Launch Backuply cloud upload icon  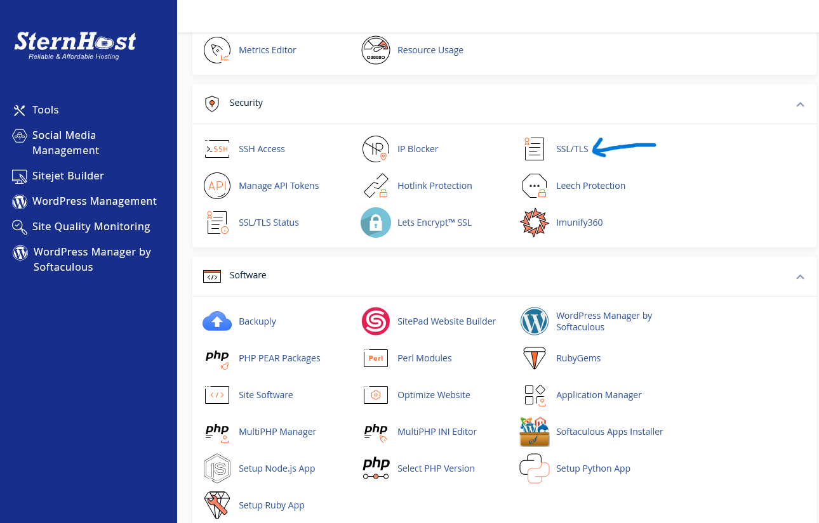pos(216,321)
